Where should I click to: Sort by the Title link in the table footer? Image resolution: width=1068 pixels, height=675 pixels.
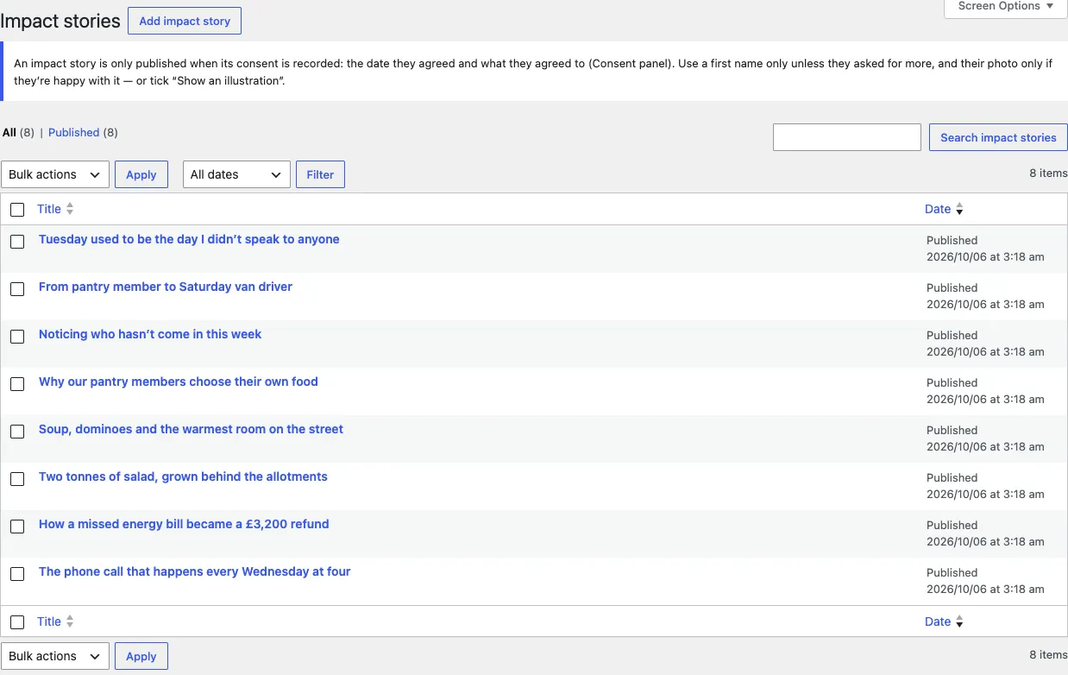tap(49, 621)
